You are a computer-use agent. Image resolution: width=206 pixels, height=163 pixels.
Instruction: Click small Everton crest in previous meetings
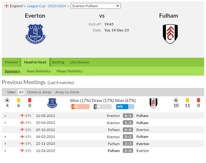tap(52, 103)
